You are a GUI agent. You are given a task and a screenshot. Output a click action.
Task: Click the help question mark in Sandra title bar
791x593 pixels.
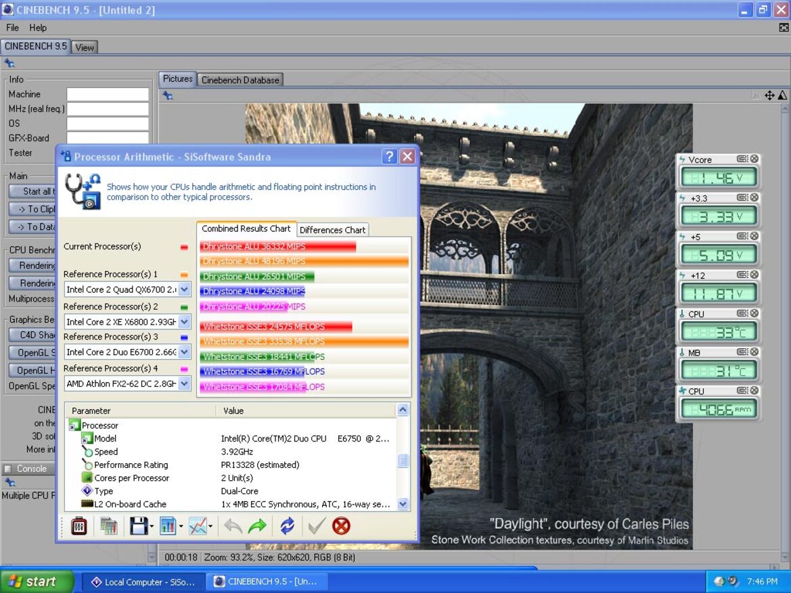(x=389, y=156)
